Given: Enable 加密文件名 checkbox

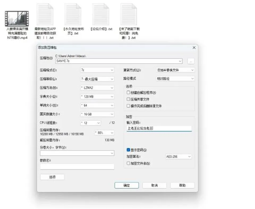Looking at the screenshot, I should pos(128,163).
